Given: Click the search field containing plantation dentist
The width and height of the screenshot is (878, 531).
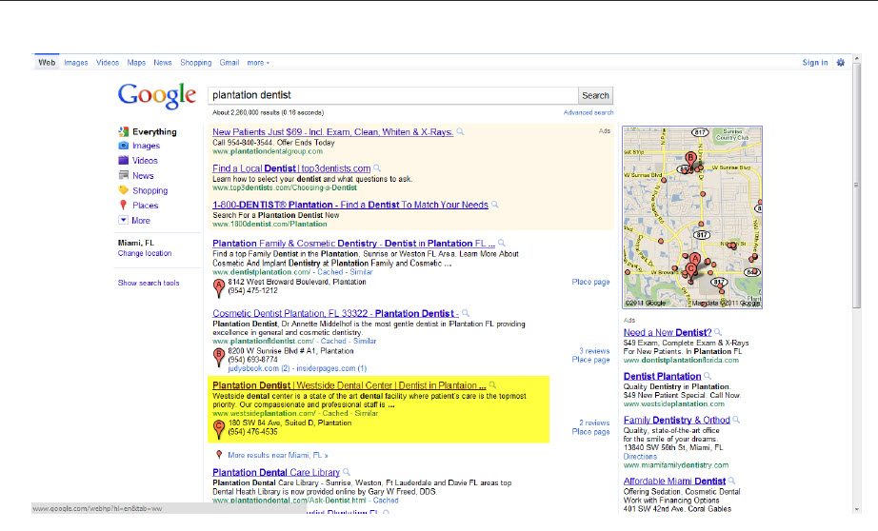Looking at the screenshot, I should point(392,95).
